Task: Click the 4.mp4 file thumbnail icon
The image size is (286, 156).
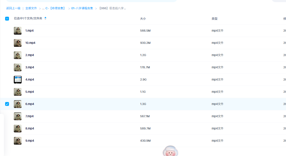Action: (x=18, y=80)
